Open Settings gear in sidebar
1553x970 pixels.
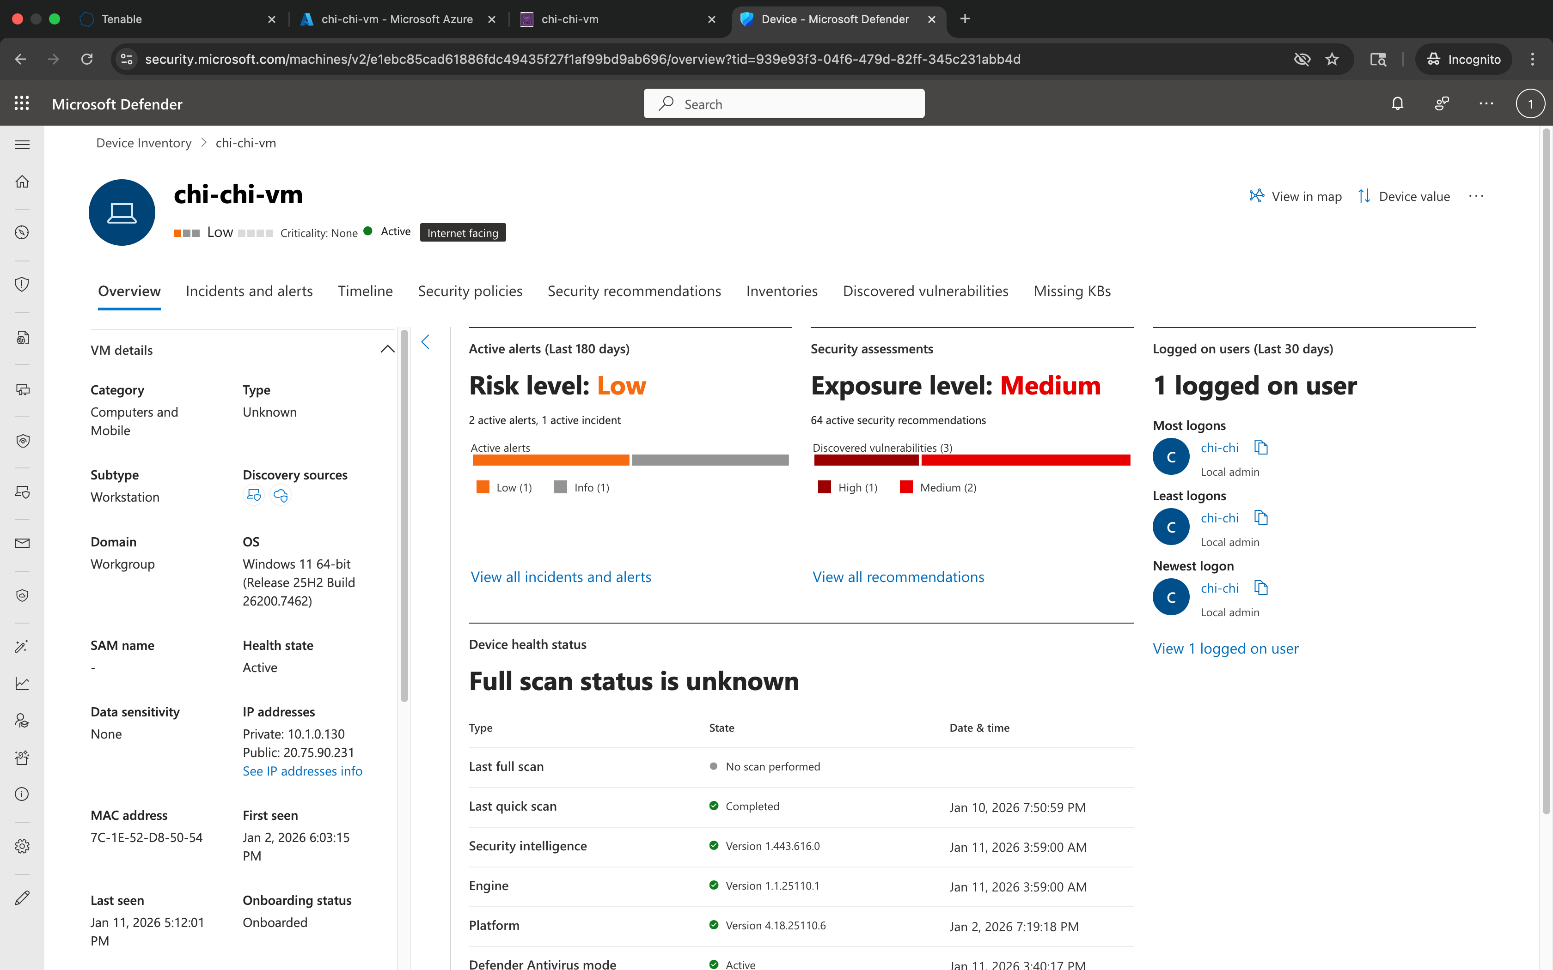[x=22, y=846]
